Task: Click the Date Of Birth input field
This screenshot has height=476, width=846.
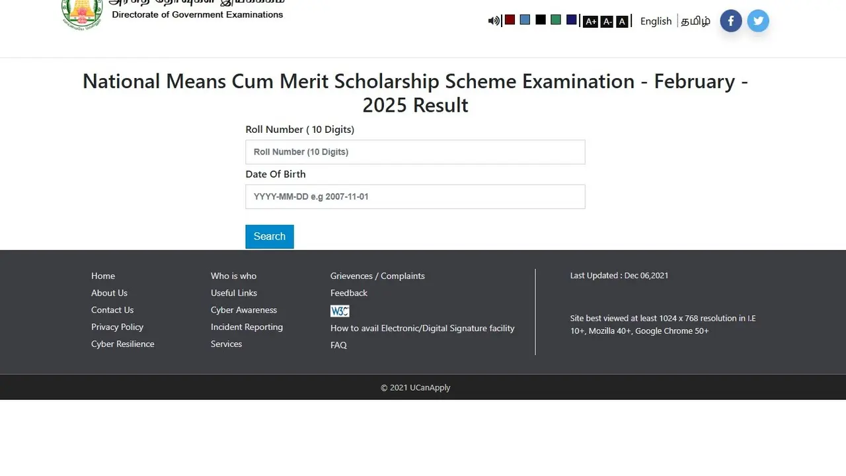Action: coord(415,196)
